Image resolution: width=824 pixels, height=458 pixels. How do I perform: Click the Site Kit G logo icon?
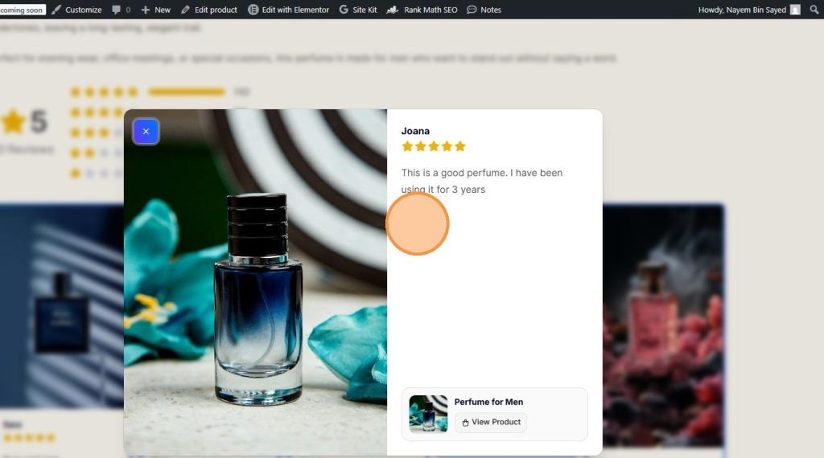tap(344, 10)
